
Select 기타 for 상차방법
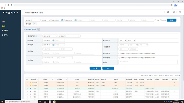[x=151, y=53]
